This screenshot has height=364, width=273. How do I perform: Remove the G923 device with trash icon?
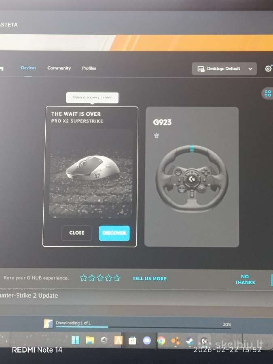(157, 135)
